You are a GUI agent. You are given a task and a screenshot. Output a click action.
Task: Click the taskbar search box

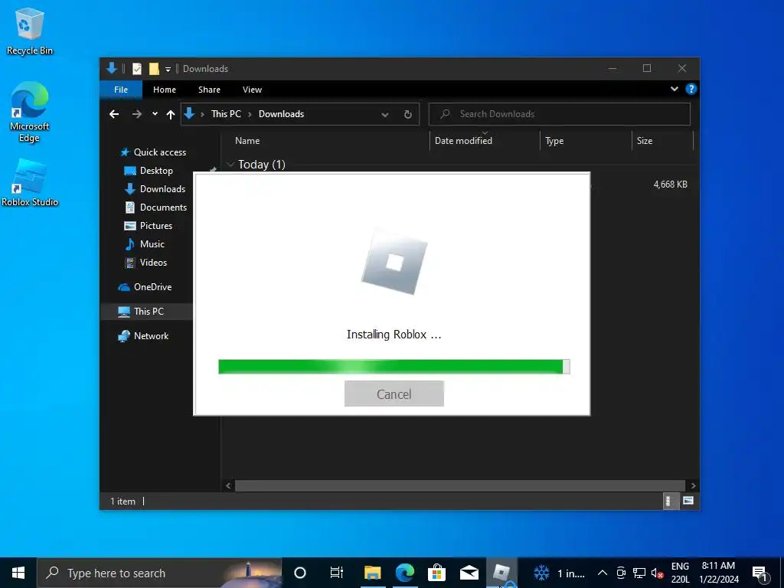[159, 573]
